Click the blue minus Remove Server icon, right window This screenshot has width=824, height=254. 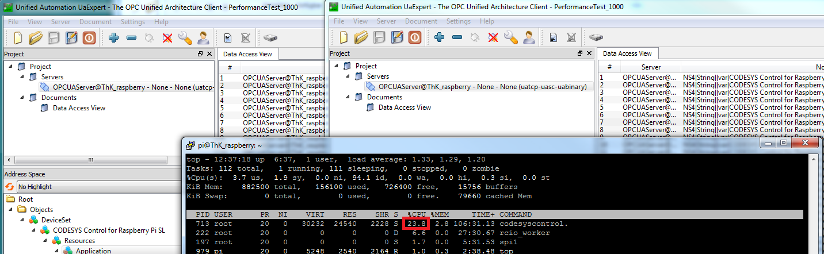457,38
